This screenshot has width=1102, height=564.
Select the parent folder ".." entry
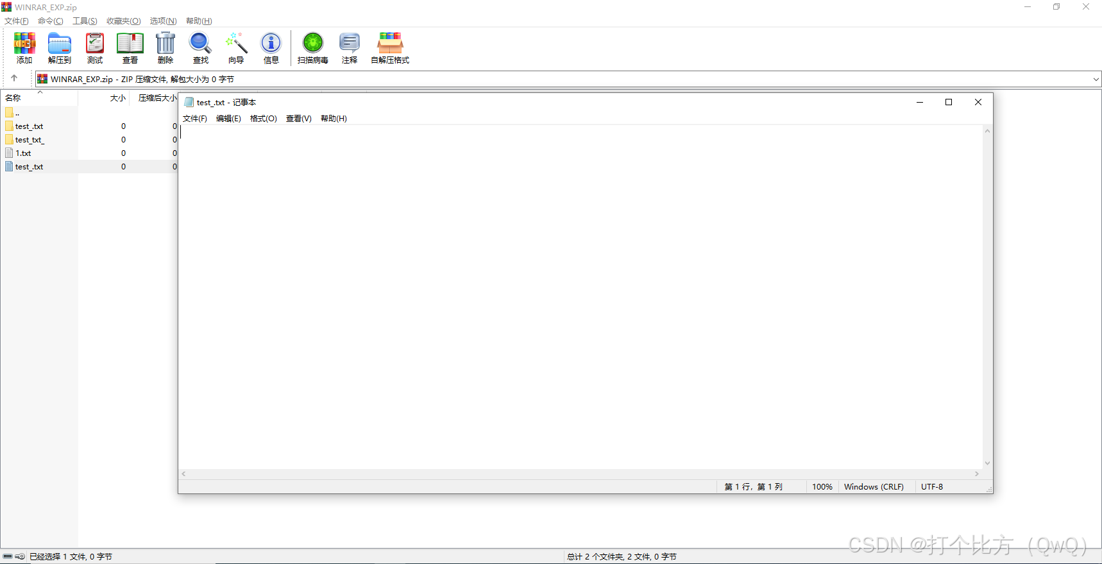point(12,113)
